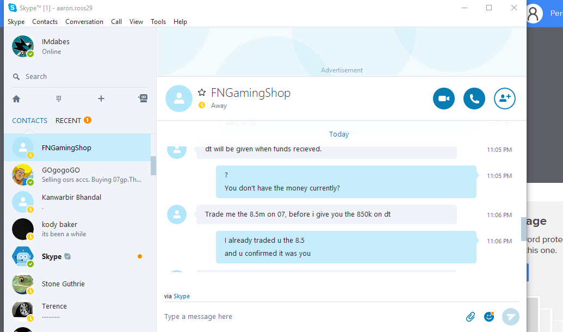Click the Search contacts field
The width and height of the screenshot is (563, 332).
[x=80, y=77]
